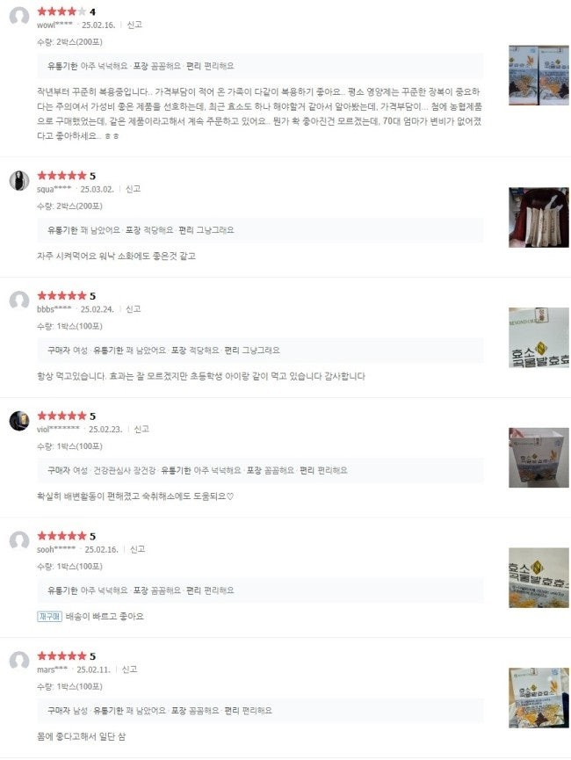Report the wowl**** review with 신고
This screenshot has height=760, width=571.
pyautogui.click(x=134, y=25)
